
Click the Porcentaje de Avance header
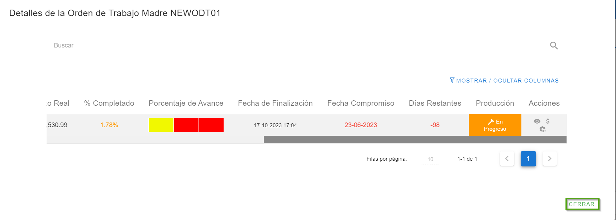click(x=186, y=103)
